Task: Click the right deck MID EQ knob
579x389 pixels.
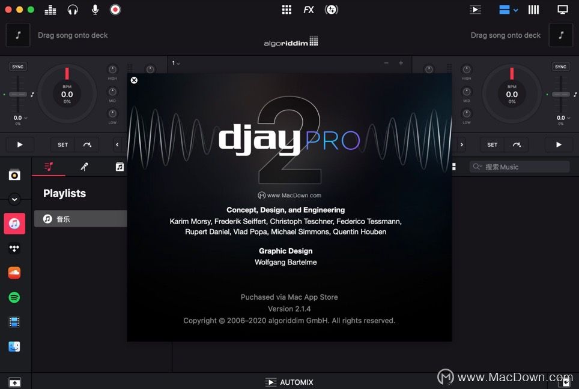Action: coord(467,91)
